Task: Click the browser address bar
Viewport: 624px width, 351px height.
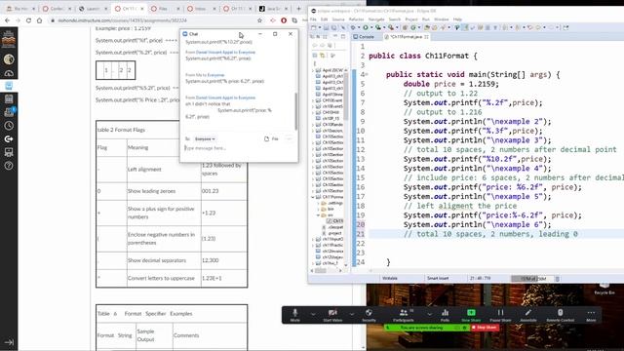Action: [x=155, y=20]
